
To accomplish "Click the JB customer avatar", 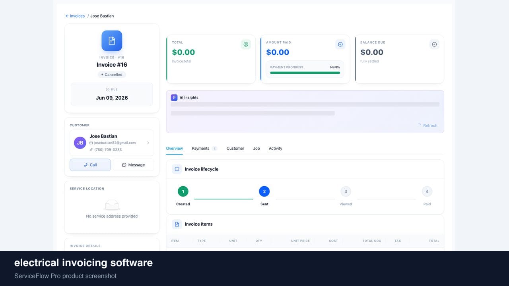I will pos(80,143).
